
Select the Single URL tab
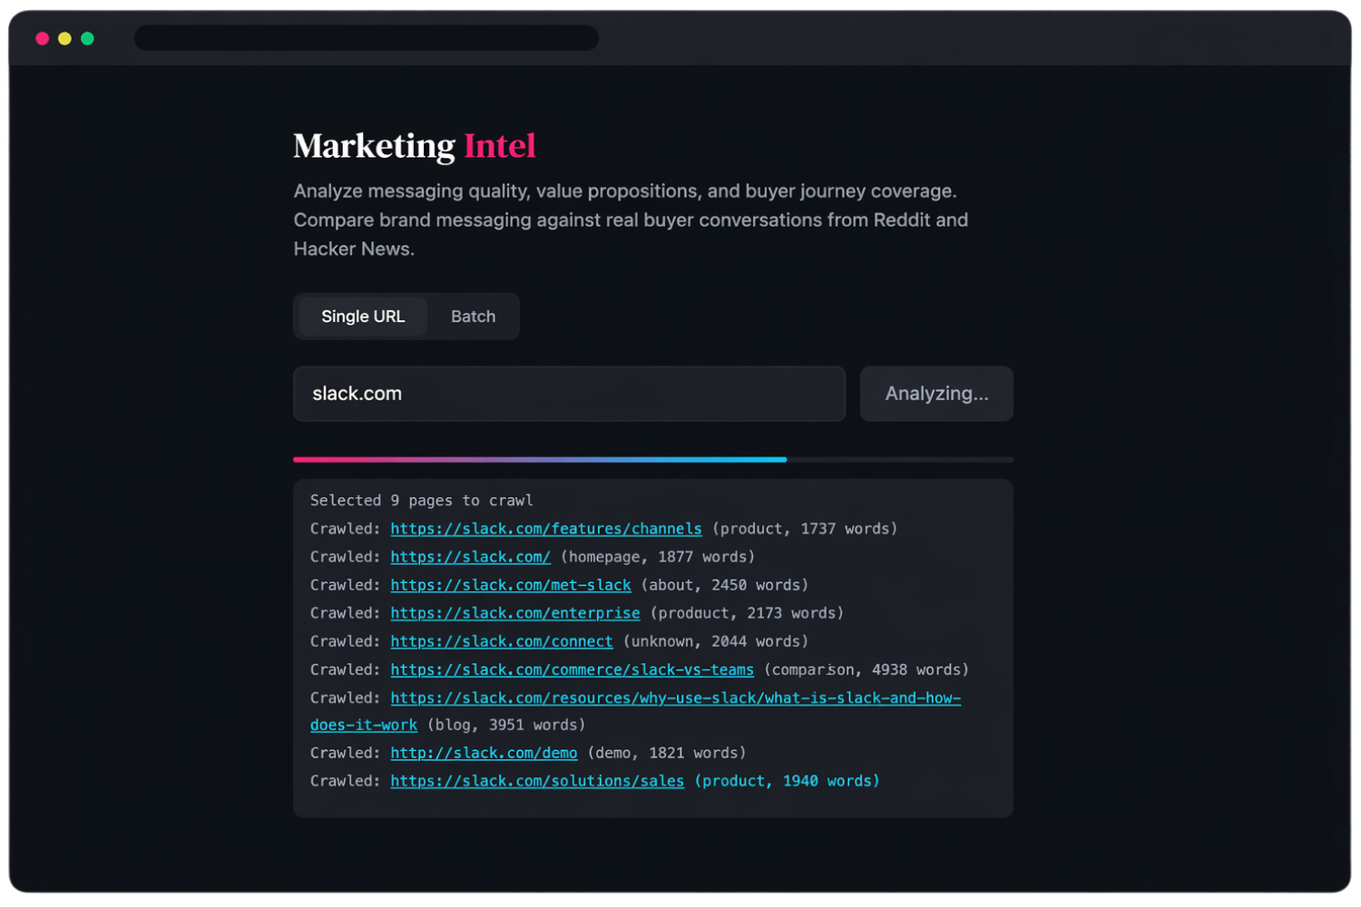click(362, 316)
